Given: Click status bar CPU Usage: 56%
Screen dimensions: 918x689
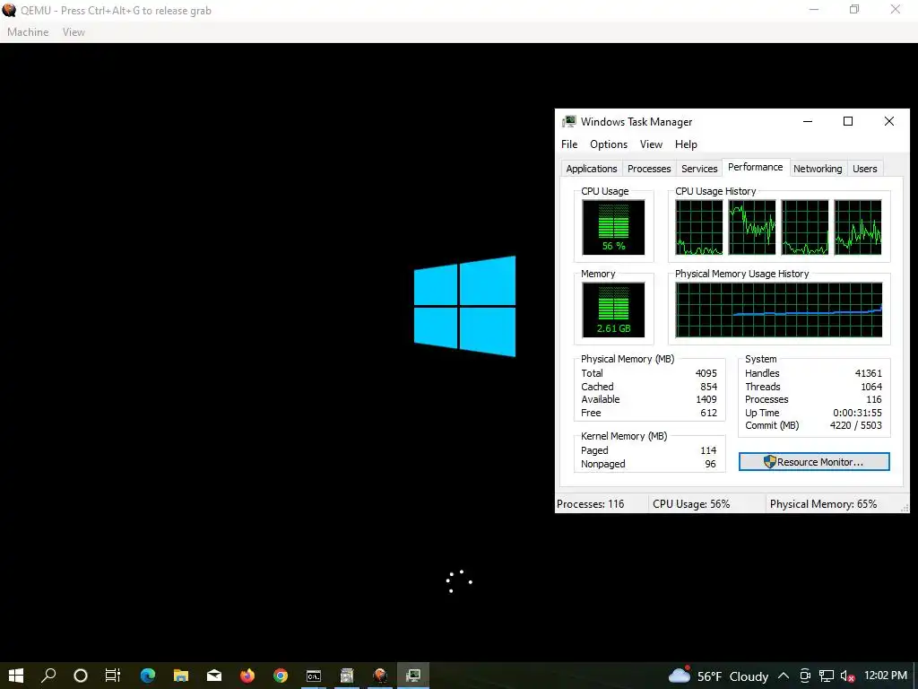Looking at the screenshot, I should [x=691, y=504].
